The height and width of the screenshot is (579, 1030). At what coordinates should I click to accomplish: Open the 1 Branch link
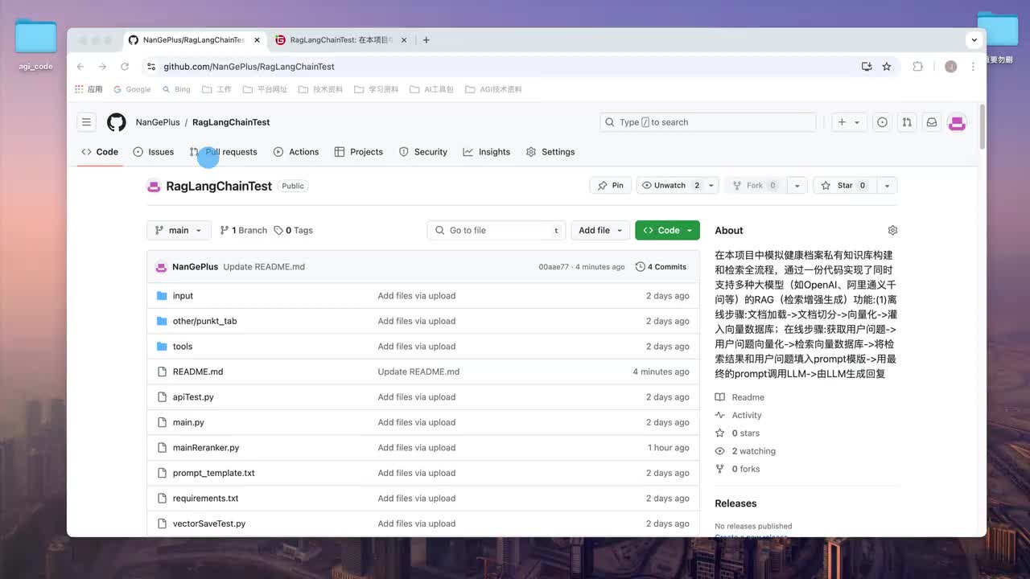[244, 230]
